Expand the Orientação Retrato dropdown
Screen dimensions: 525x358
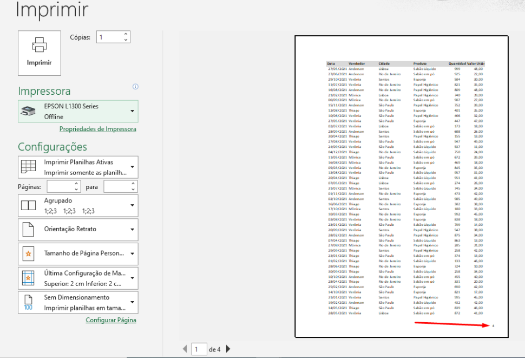click(x=132, y=230)
